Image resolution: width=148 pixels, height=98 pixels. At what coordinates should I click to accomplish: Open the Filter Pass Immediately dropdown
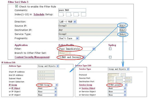[x=77, y=49]
